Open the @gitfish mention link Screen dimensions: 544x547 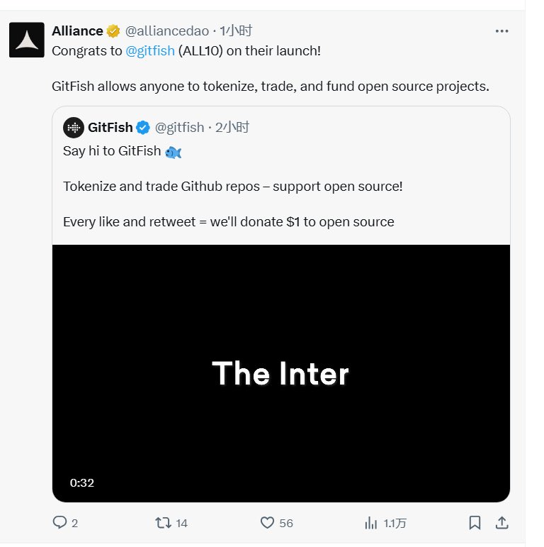point(149,51)
